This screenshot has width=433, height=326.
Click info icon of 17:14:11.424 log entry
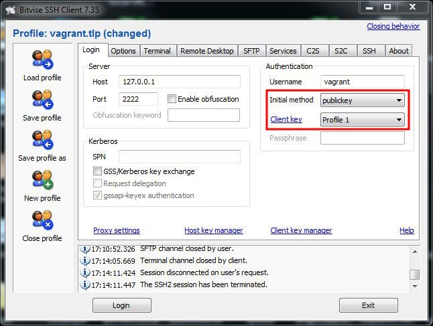(x=85, y=272)
